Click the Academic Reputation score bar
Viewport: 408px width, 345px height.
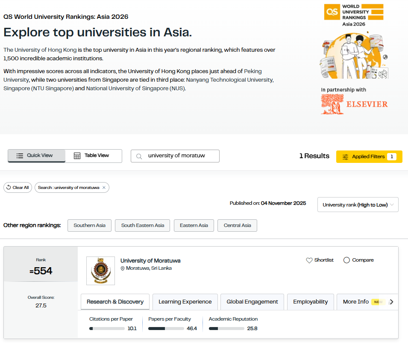tap(226, 329)
